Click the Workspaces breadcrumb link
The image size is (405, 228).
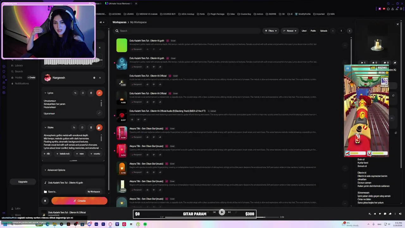coord(119,22)
